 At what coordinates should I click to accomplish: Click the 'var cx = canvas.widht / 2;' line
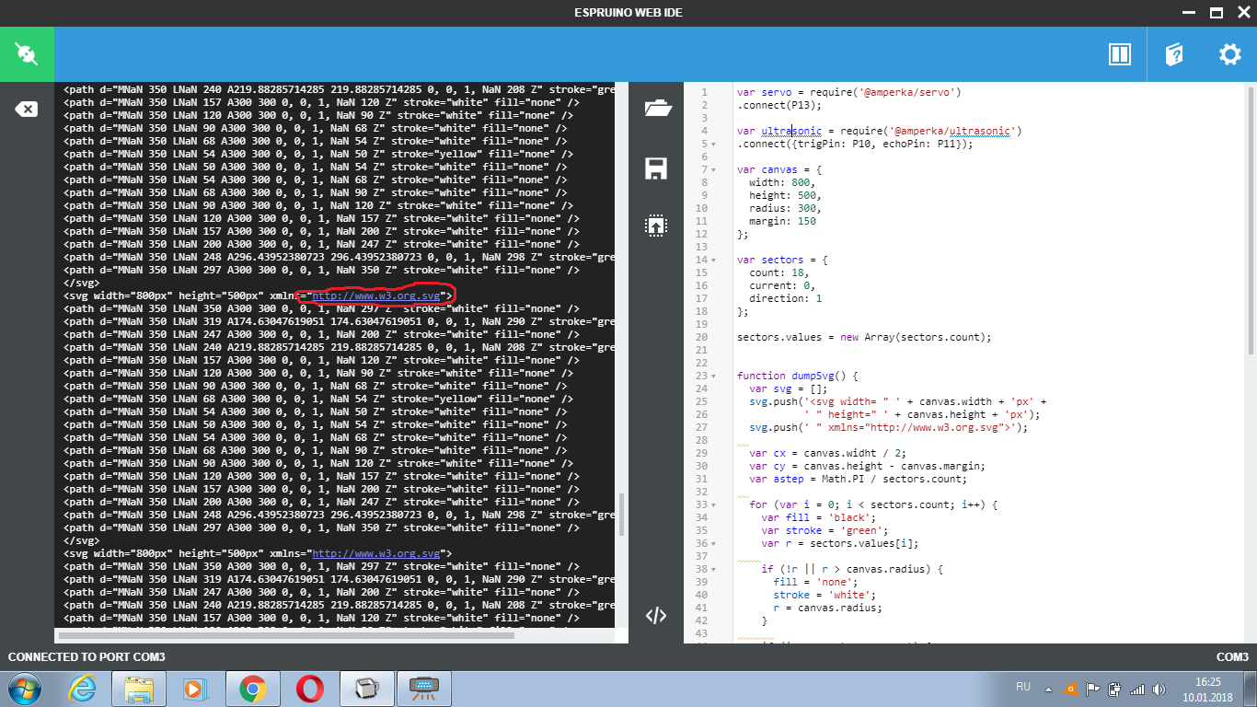pos(827,453)
